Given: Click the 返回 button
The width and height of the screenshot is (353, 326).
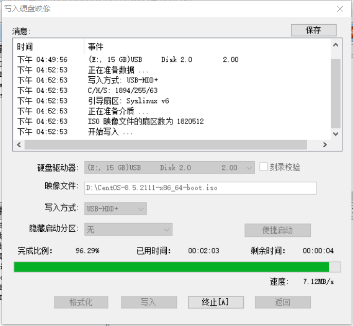Looking at the screenshot, I should 283,302.
